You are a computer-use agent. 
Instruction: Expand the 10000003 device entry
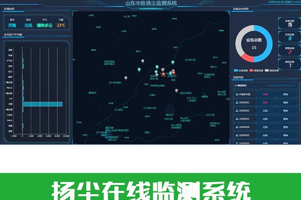(244, 119)
